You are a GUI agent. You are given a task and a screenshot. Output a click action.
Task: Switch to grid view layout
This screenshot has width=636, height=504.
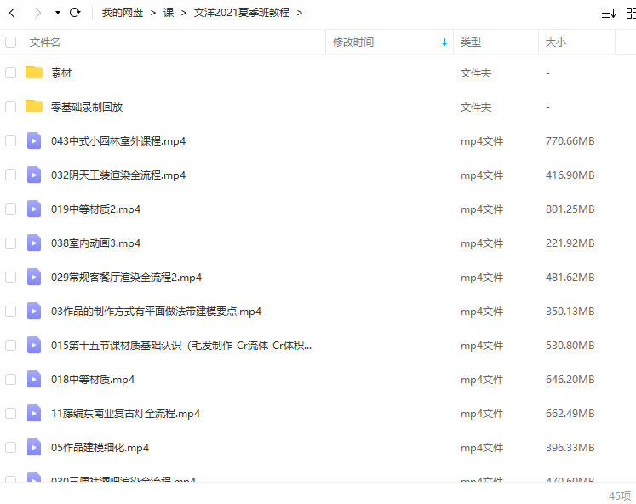point(630,13)
